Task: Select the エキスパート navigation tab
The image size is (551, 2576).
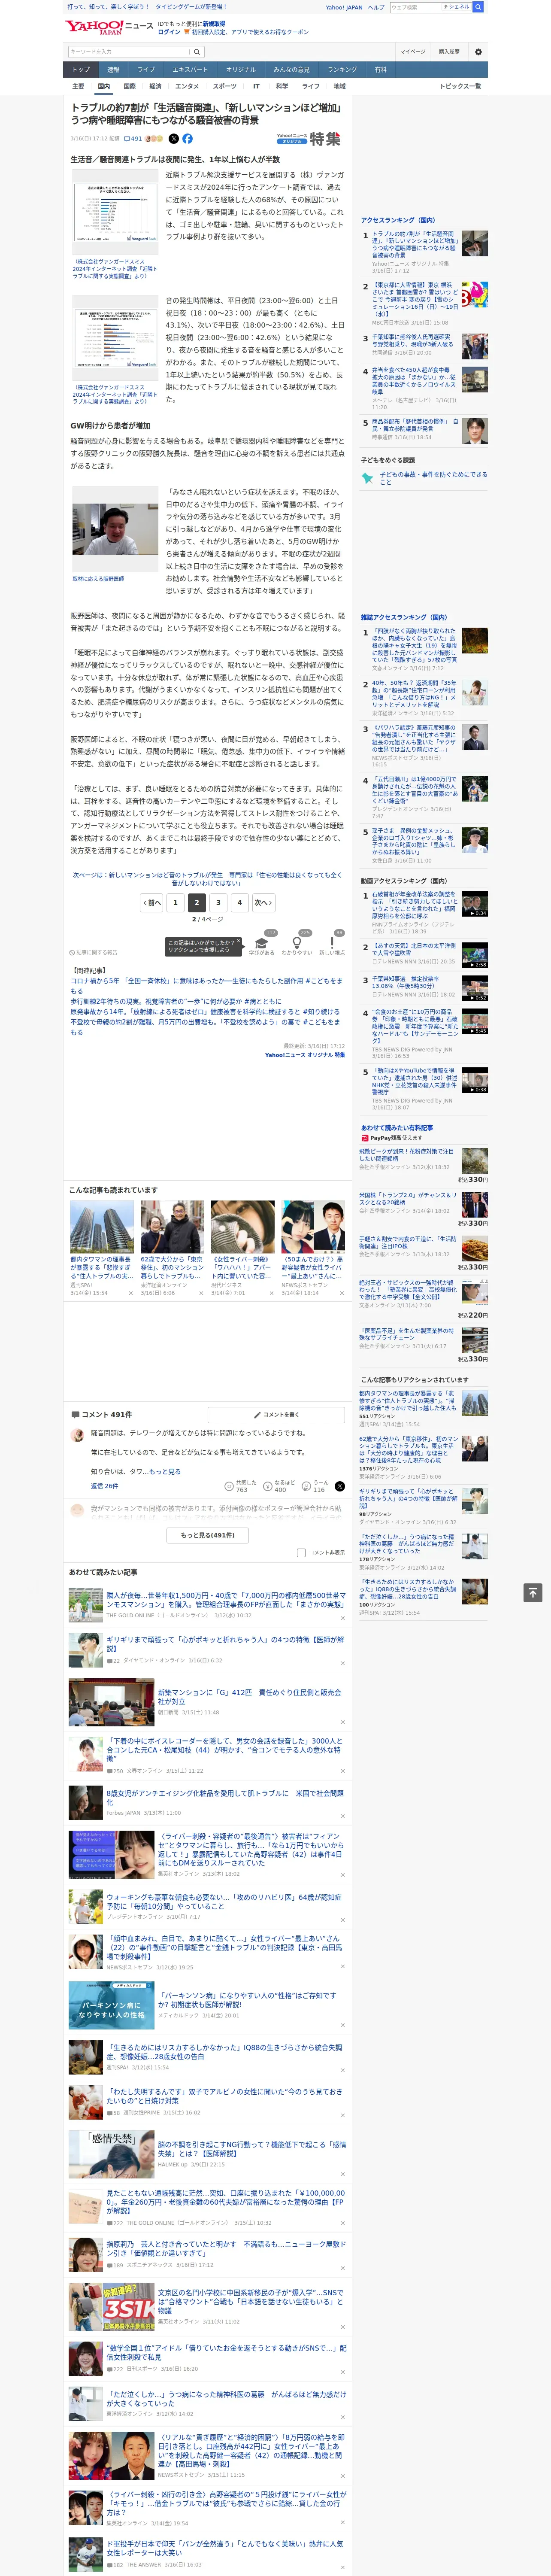Action: click(x=190, y=70)
